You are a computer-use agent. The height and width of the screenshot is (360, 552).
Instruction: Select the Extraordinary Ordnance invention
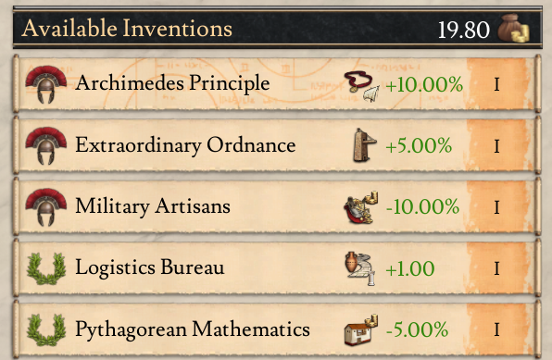(277, 145)
